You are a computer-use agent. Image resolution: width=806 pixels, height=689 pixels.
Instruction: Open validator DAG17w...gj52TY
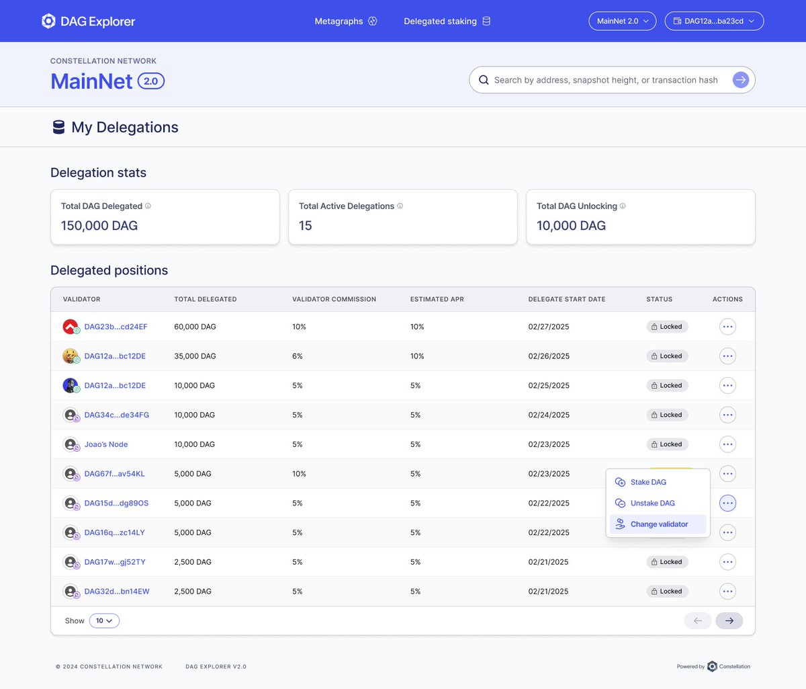click(x=115, y=562)
